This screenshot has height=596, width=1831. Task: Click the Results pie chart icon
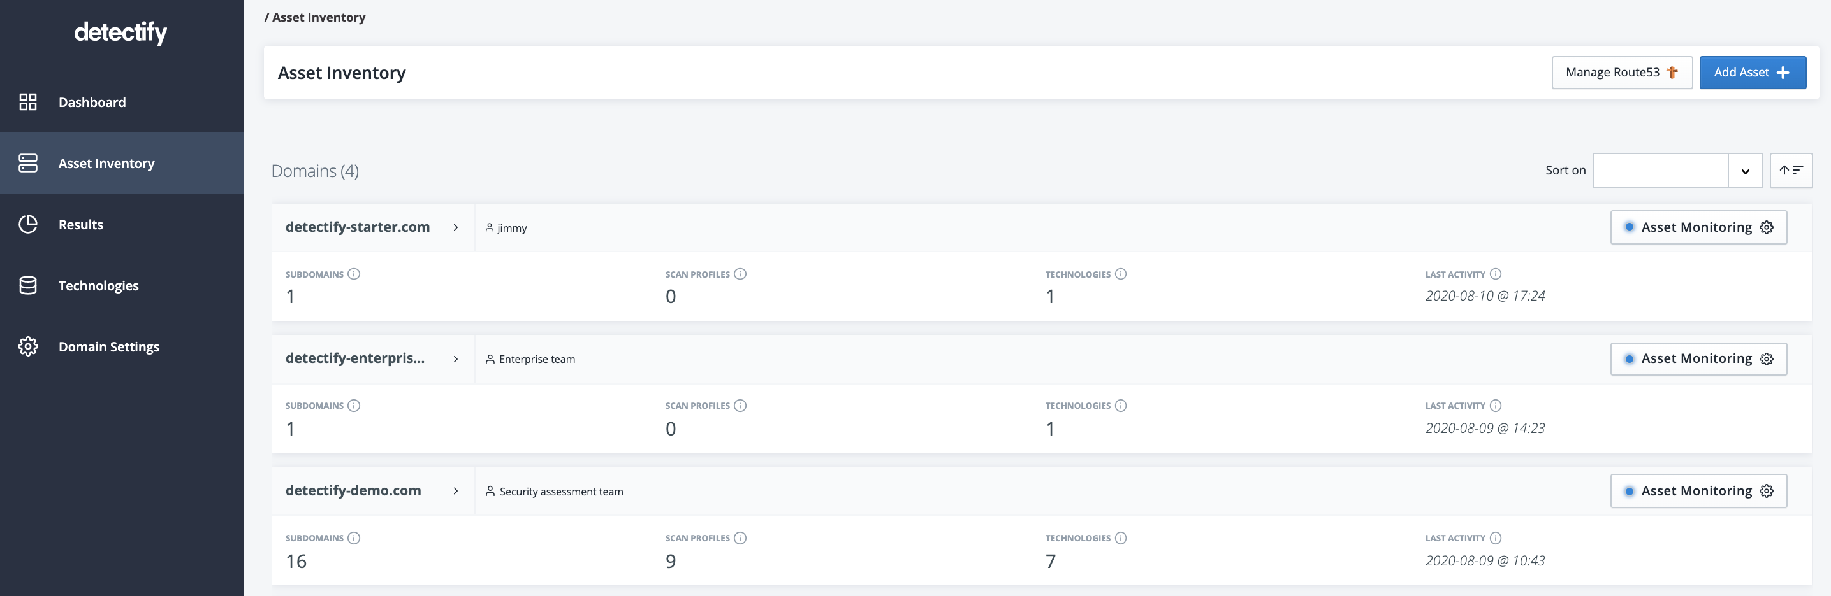click(27, 224)
